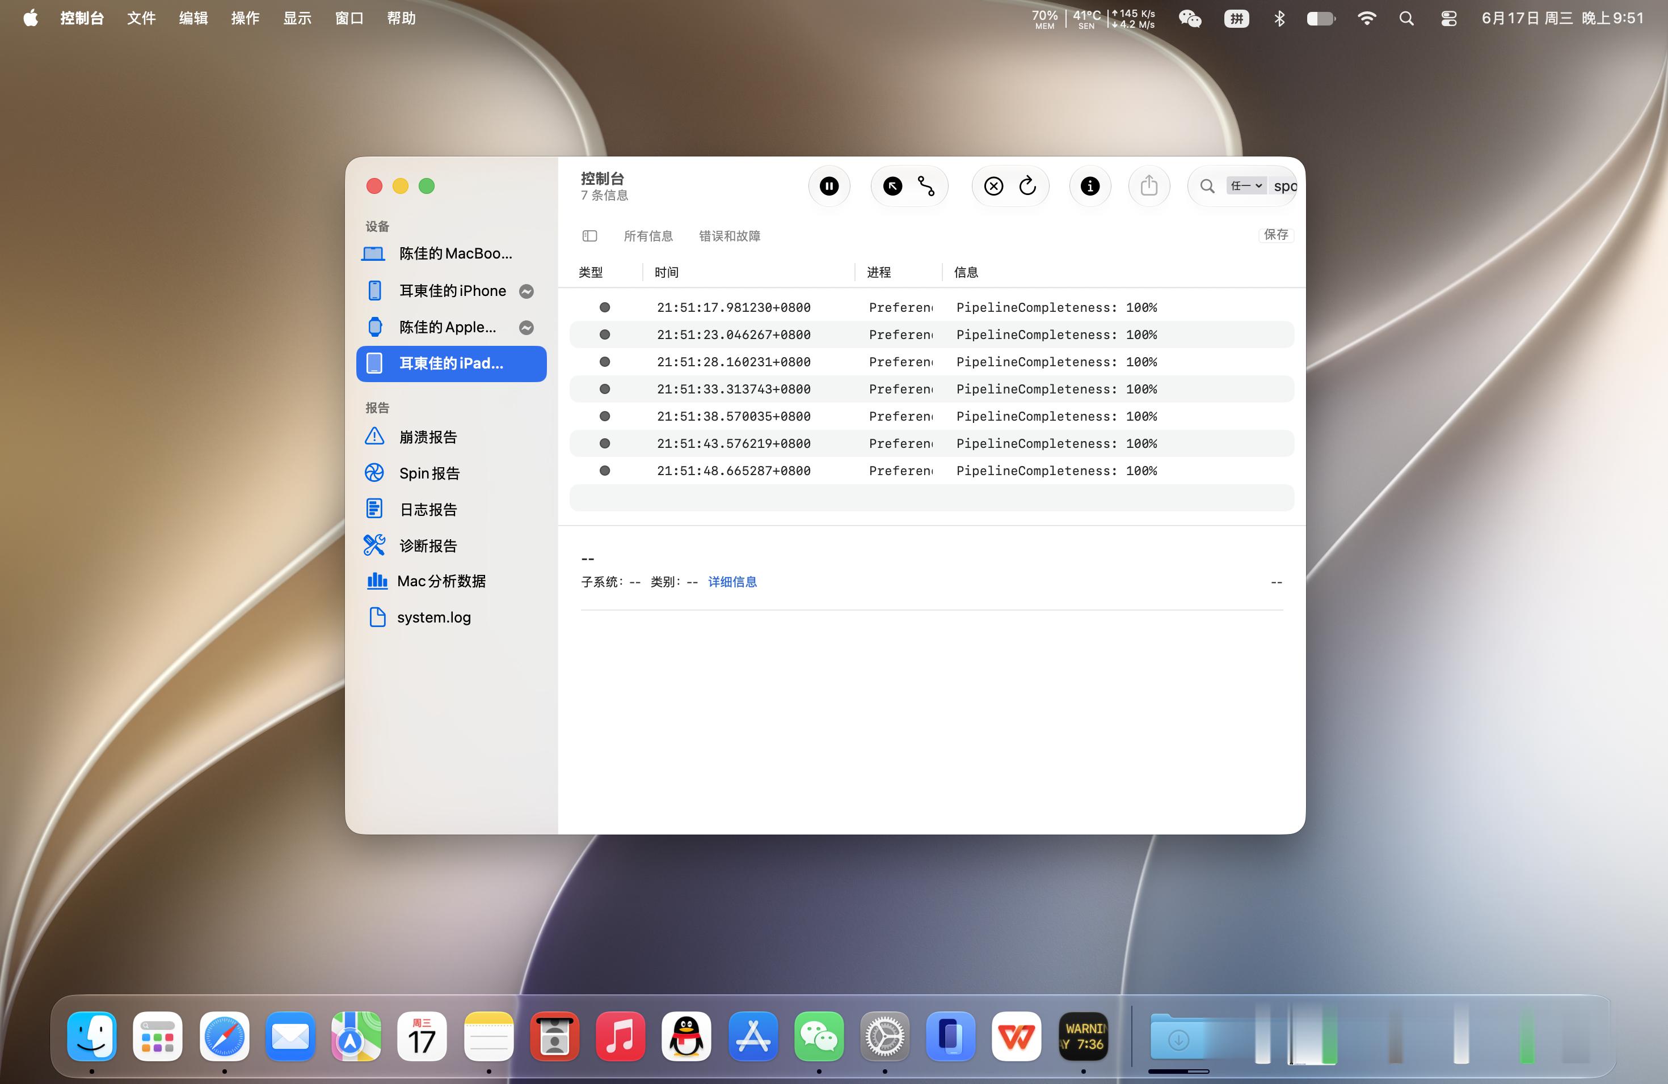Open WPS Office from the Dock

click(1017, 1036)
